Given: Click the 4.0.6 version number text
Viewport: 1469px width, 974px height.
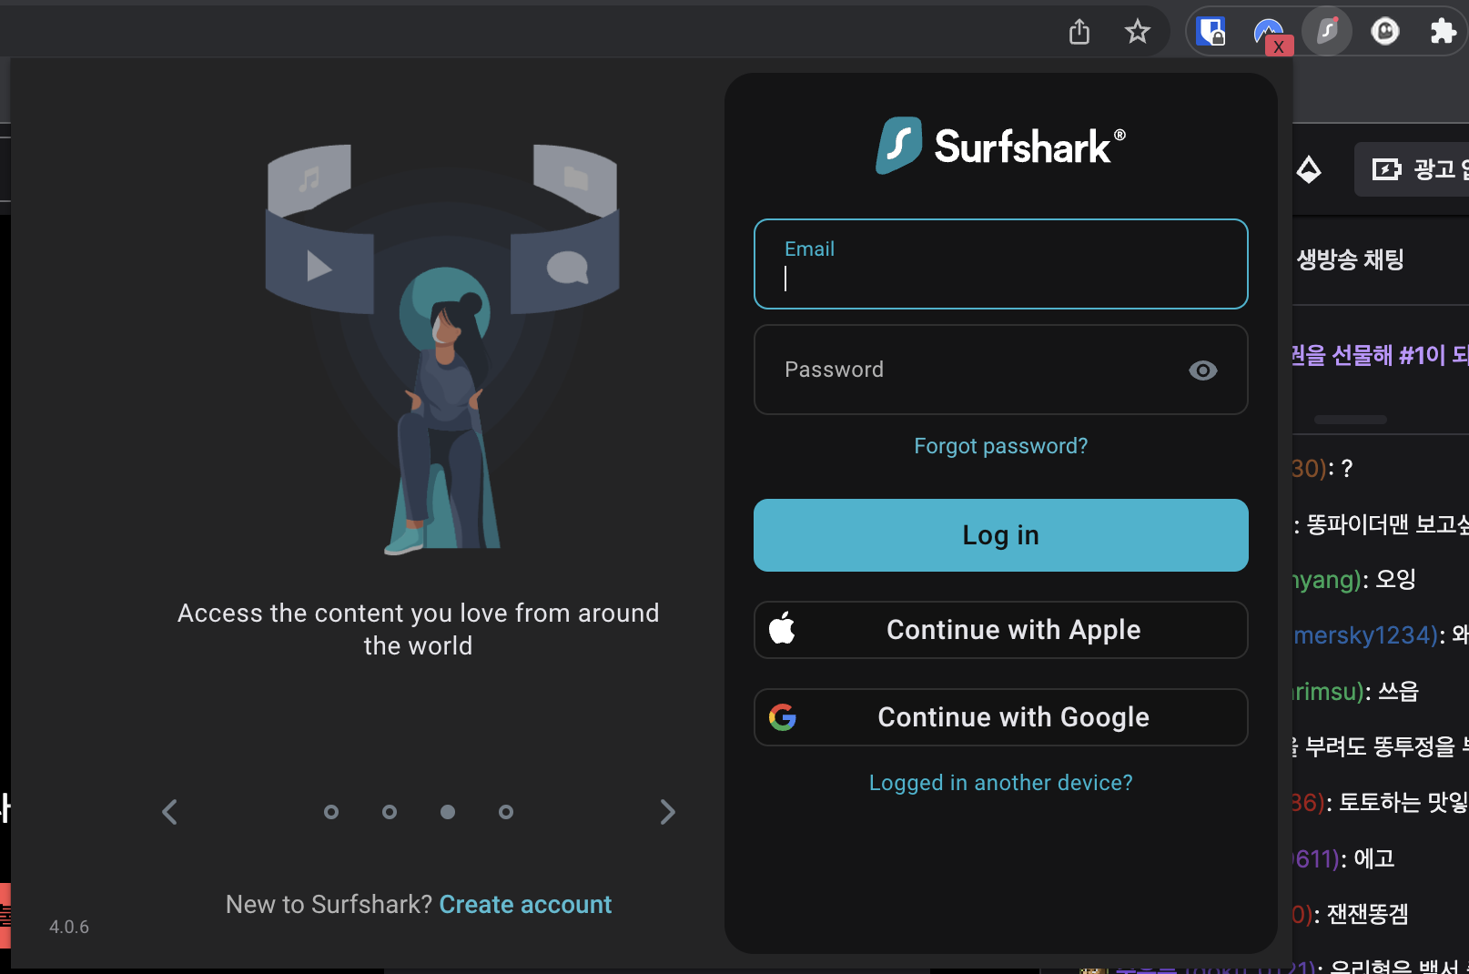Looking at the screenshot, I should pyautogui.click(x=69, y=927).
